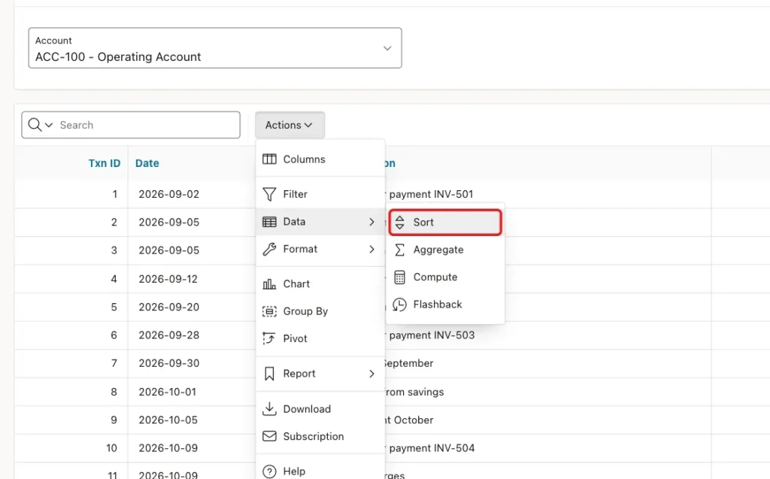The image size is (770, 479).
Task: Click the Group By icon
Action: pos(269,311)
